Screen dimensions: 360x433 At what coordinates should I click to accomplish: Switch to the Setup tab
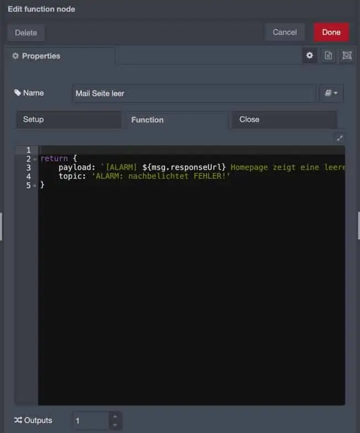click(68, 120)
